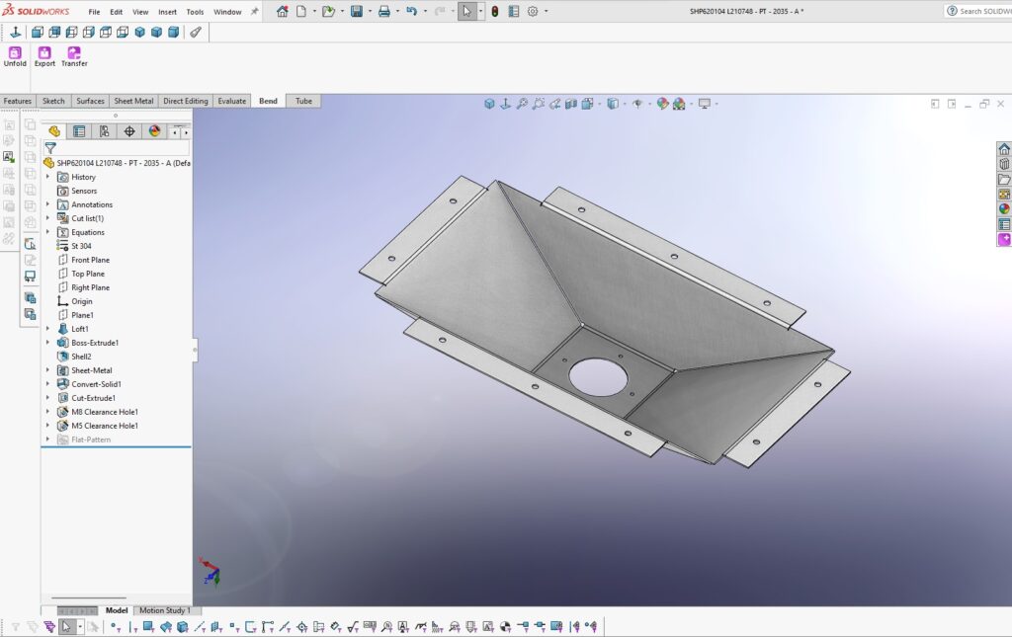Click the Unfold tool icon
This screenshot has height=637, width=1012.
point(15,53)
